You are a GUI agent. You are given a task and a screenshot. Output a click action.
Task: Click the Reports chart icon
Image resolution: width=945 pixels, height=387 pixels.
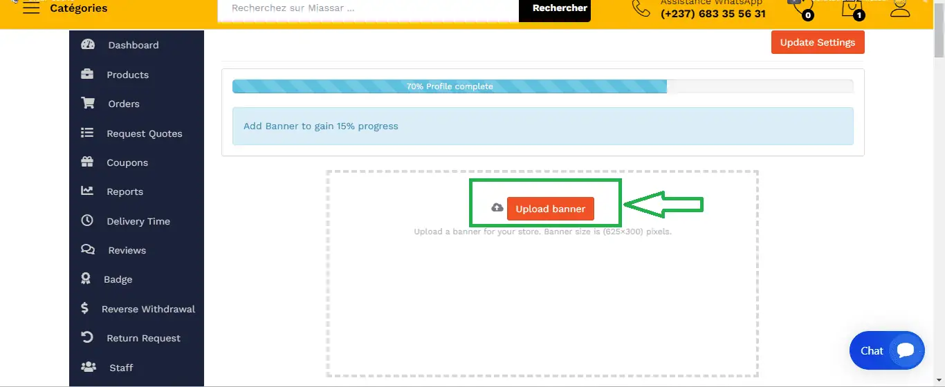pyautogui.click(x=87, y=191)
